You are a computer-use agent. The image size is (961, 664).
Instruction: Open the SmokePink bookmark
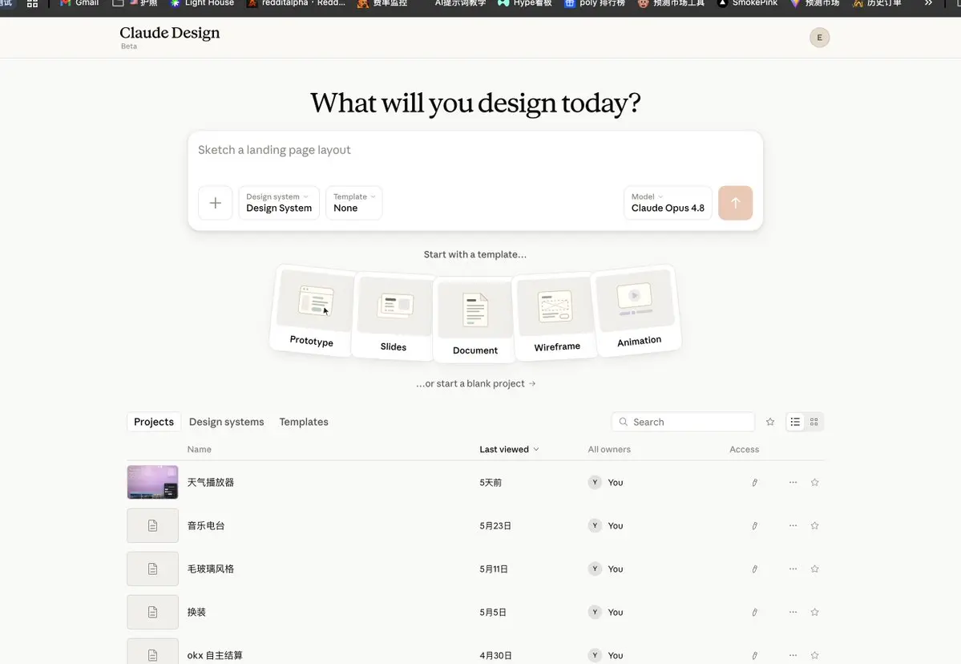[748, 3]
